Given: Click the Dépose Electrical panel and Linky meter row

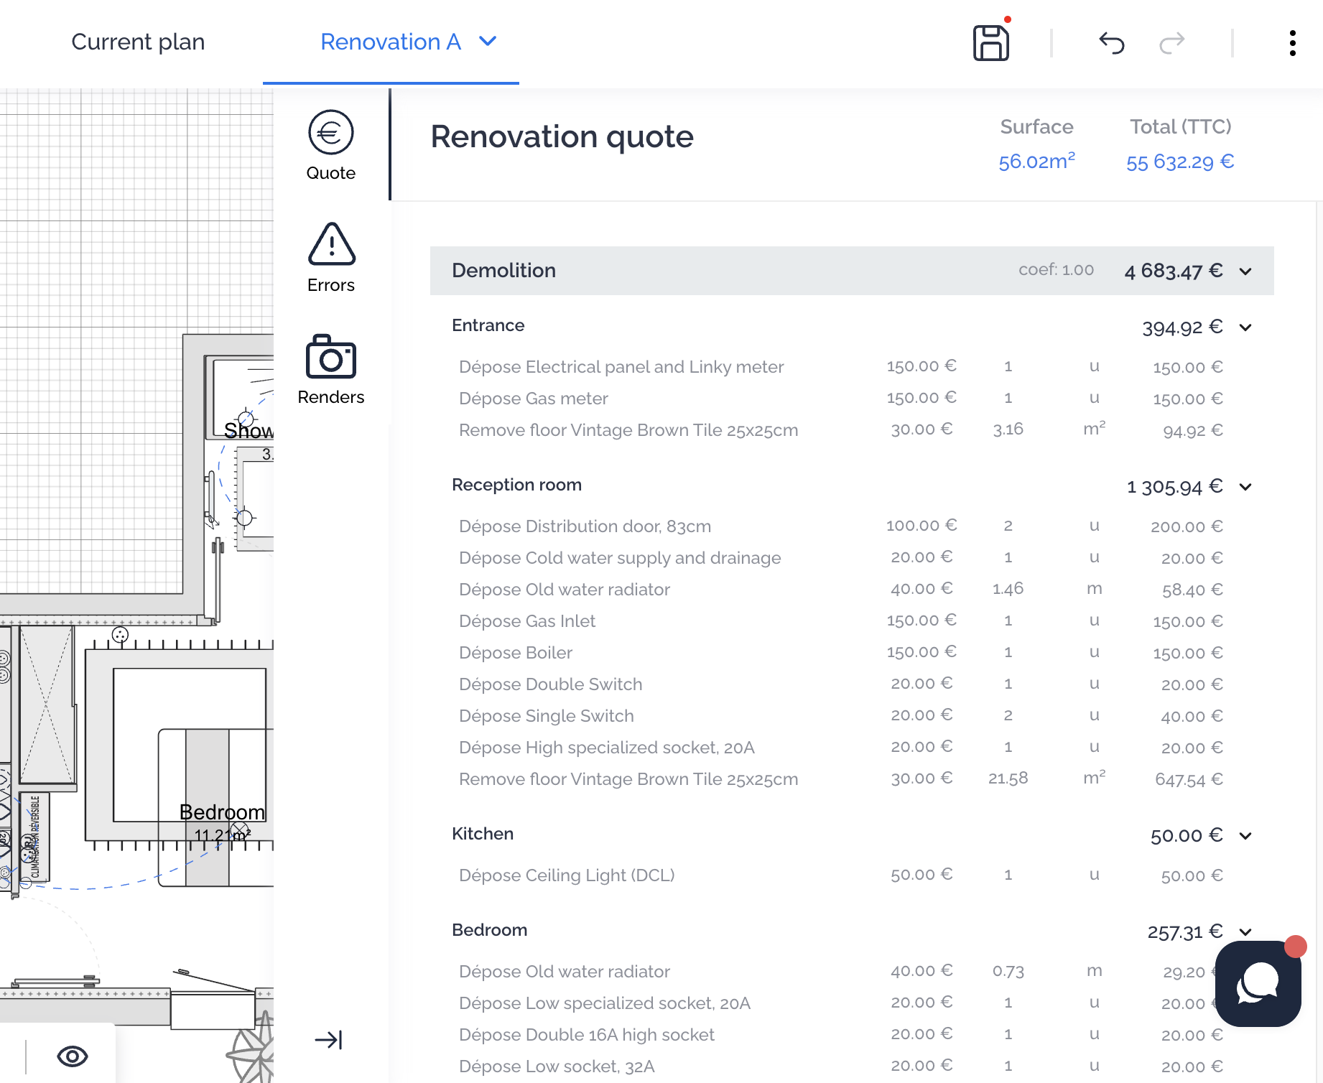Looking at the screenshot, I should (840, 367).
